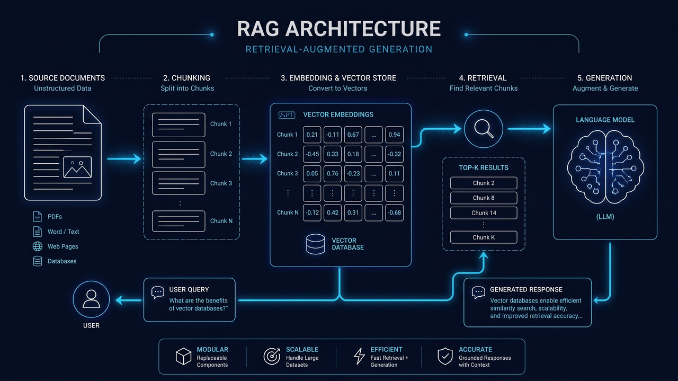
Task: Click the Vector Embeddings panel title
Action: click(338, 114)
